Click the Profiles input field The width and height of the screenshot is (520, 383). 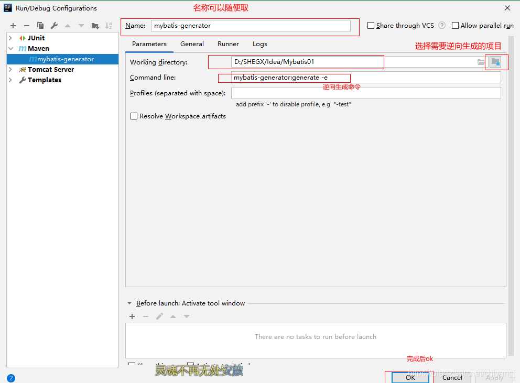pyautogui.click(x=366, y=93)
